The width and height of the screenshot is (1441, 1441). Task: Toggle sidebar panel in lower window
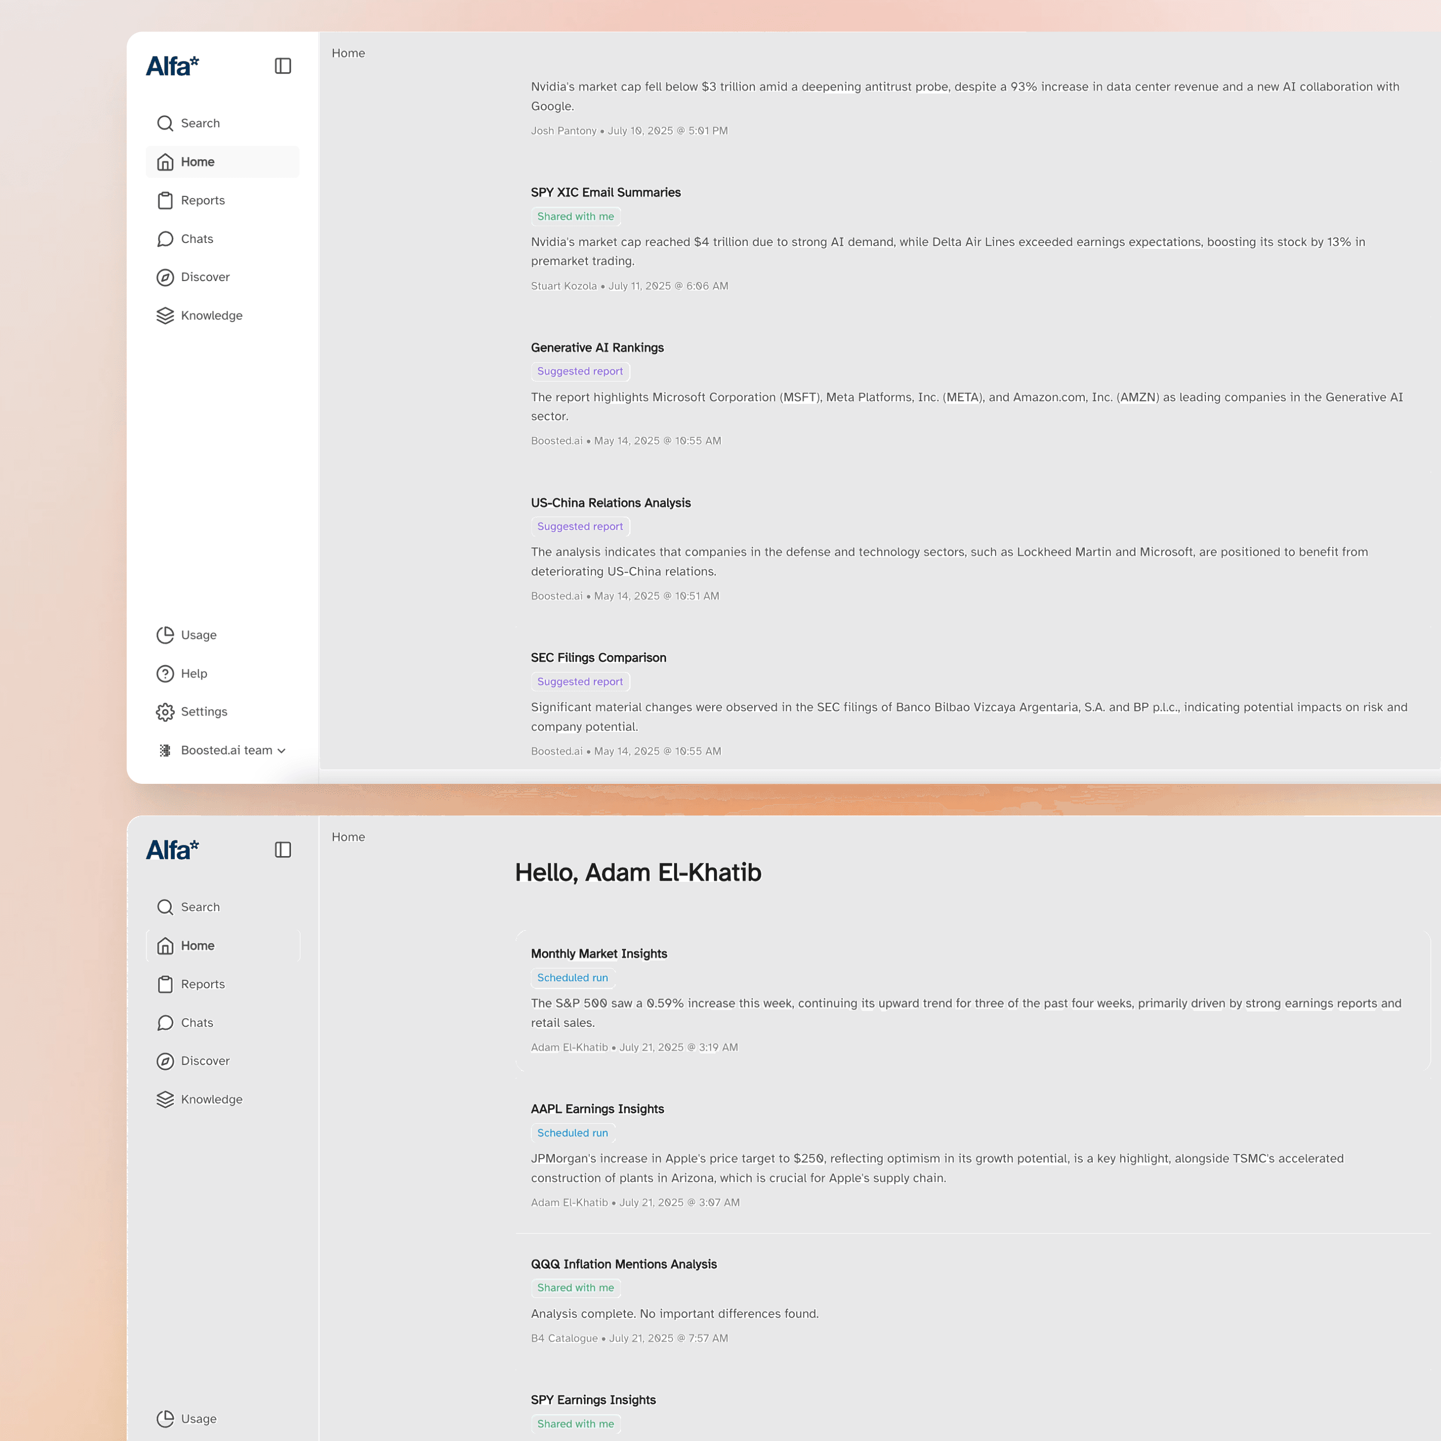pyautogui.click(x=283, y=850)
